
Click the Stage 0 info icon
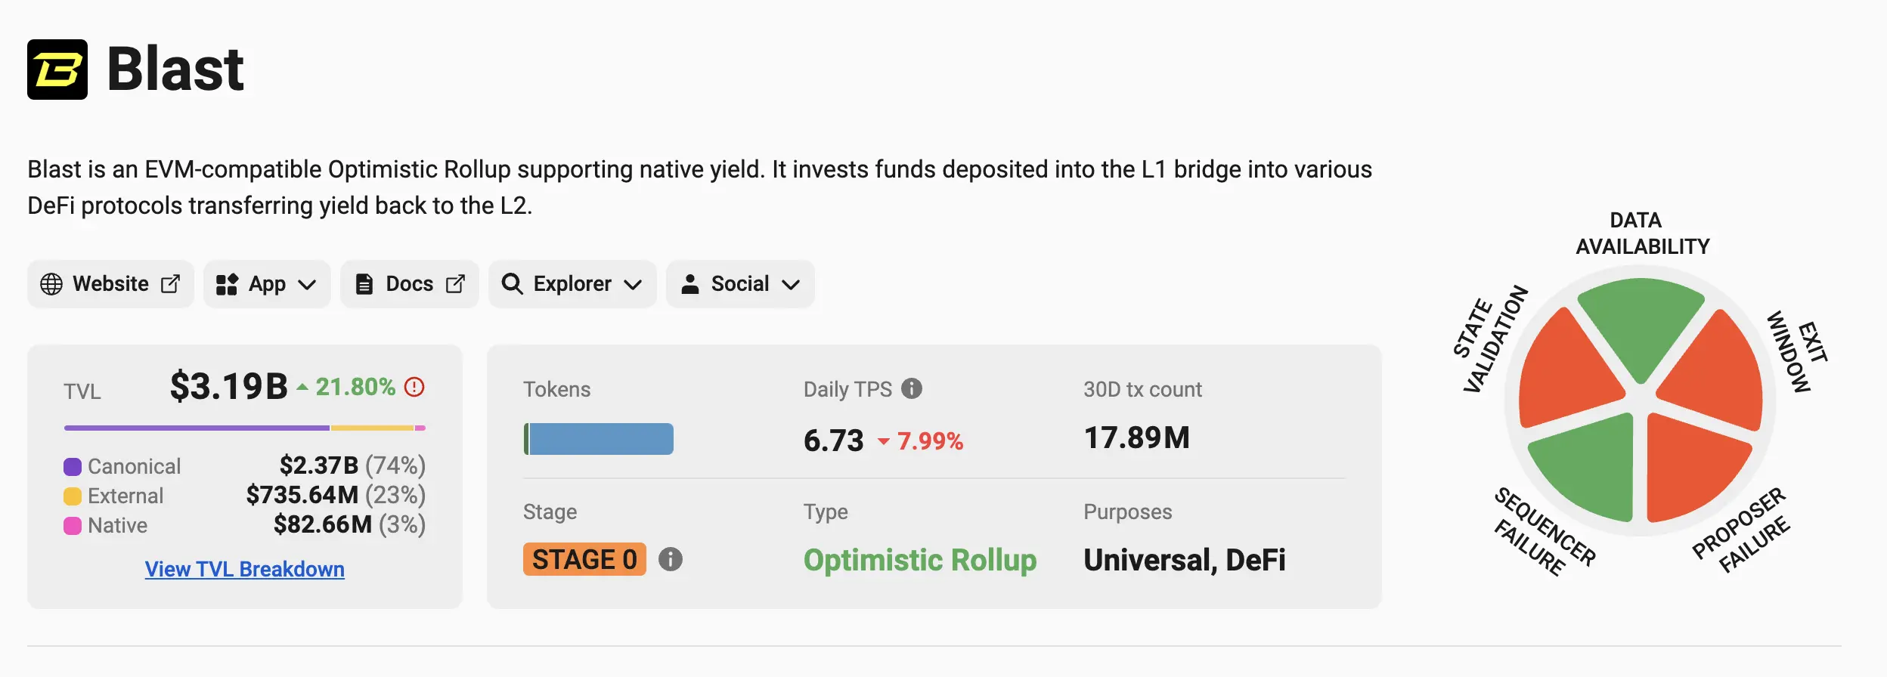(x=670, y=559)
